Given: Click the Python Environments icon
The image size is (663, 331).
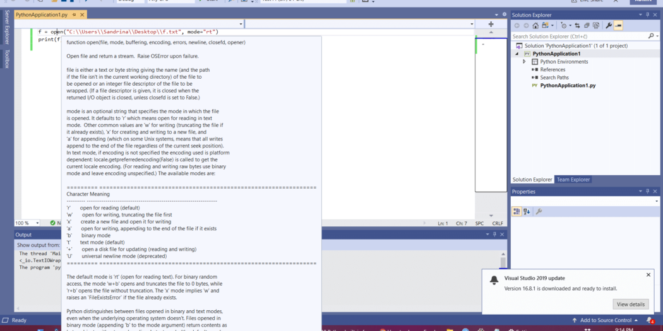Looking at the screenshot, I should (534, 62).
